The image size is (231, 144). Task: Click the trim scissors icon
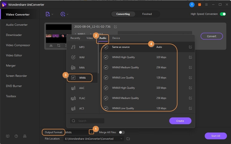[51, 45]
